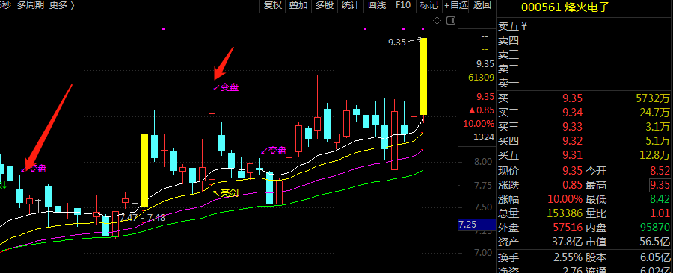
Task: Add stock via +自选 button
Action: click(x=456, y=5)
